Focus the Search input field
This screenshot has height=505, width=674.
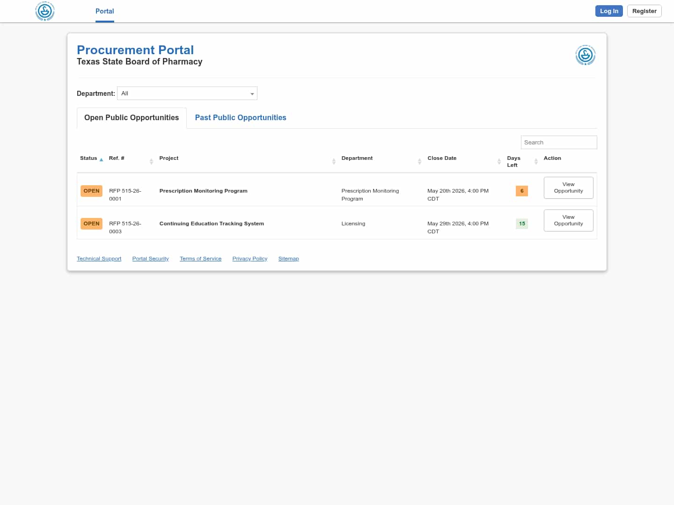559,143
